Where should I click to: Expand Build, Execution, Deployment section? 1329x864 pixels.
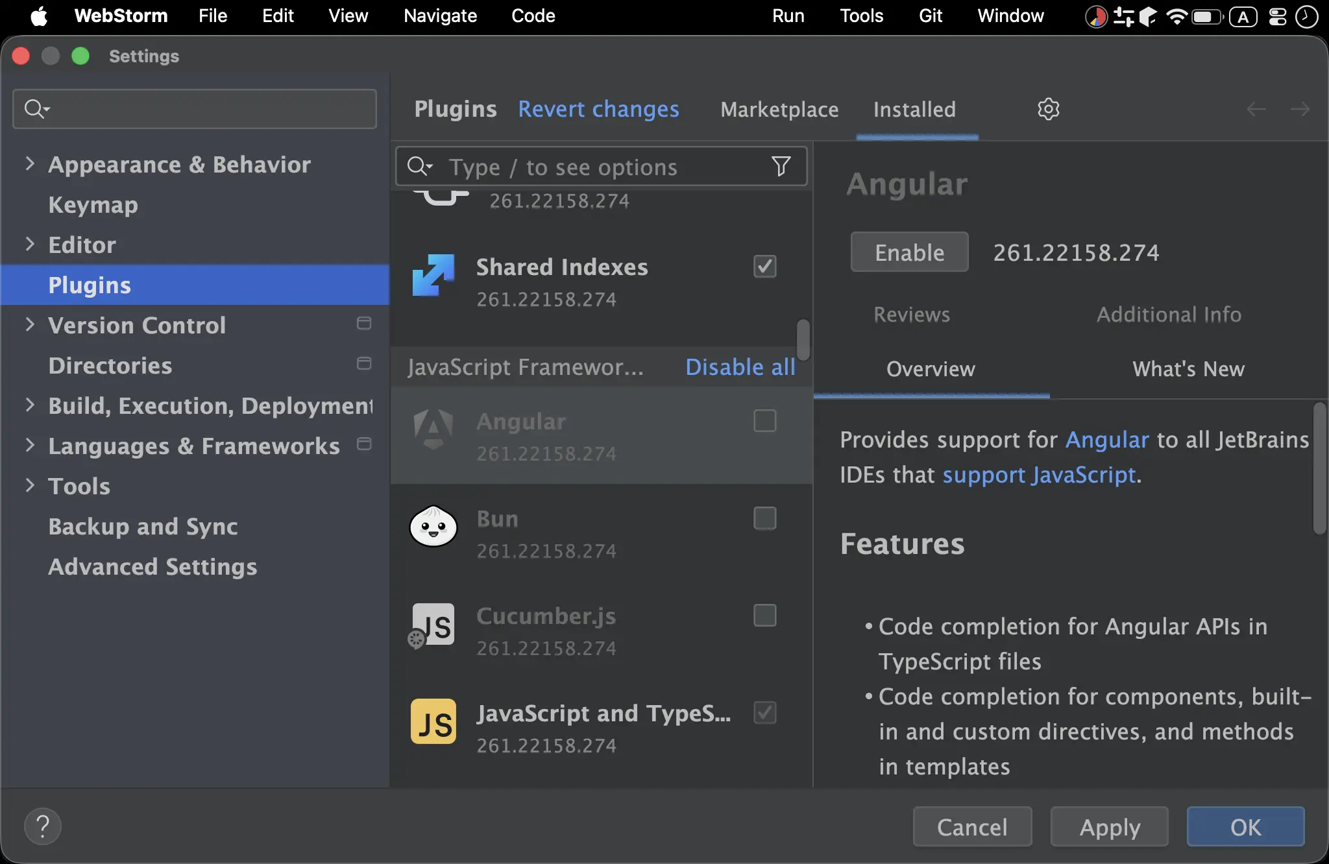(x=30, y=405)
